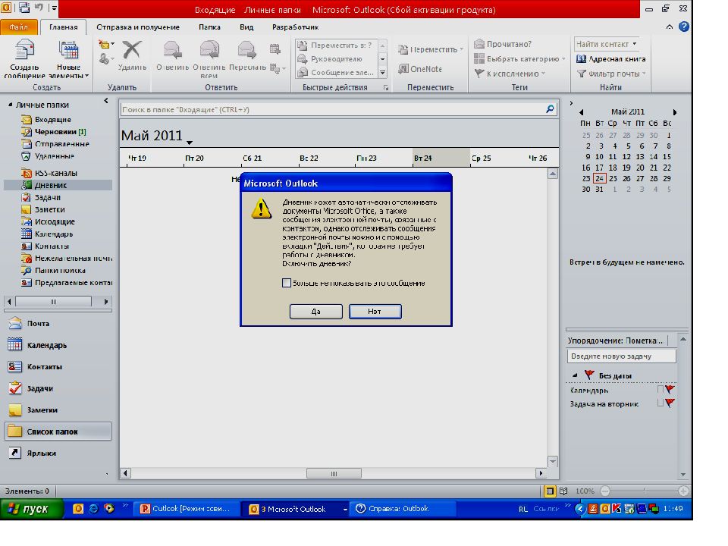Click the Reply All (Ответить всем) icon
The height and width of the screenshot is (546, 728).
click(209, 50)
